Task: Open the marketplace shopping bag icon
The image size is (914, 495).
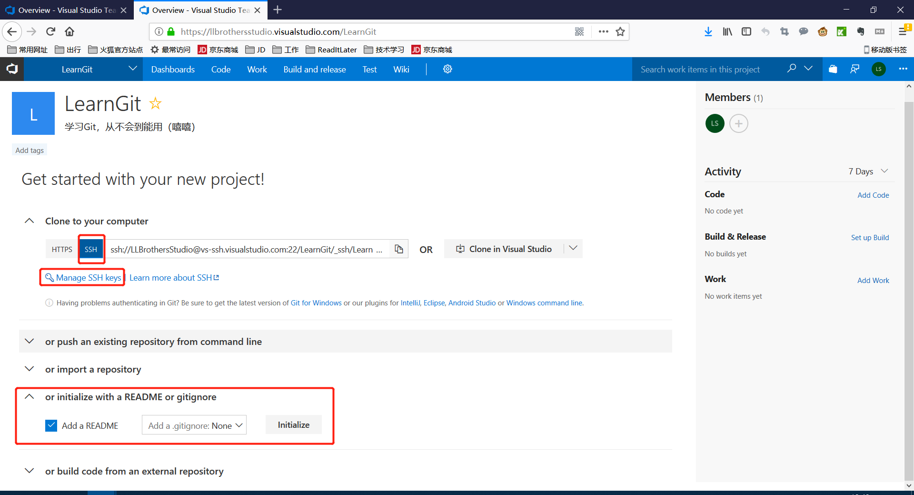Action: [833, 69]
